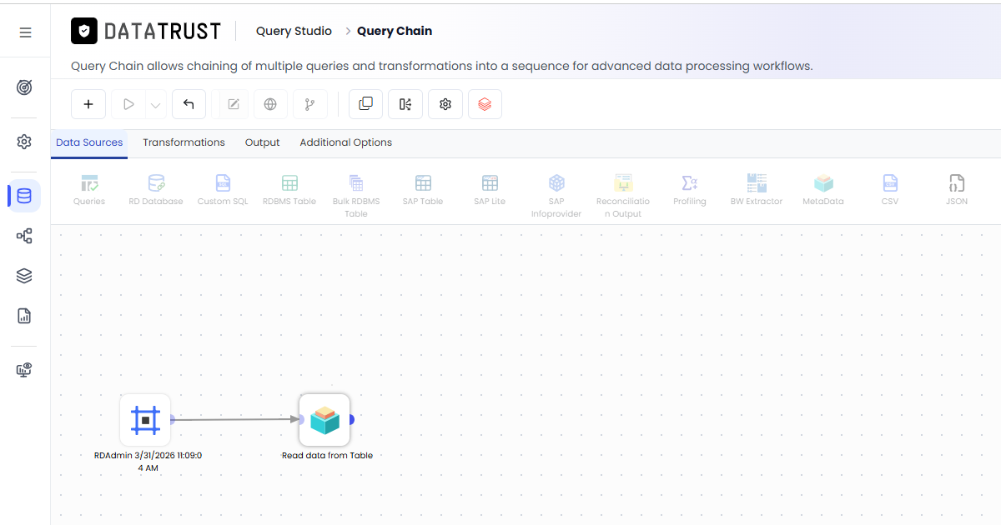Add a new item with the plus button
The height and width of the screenshot is (525, 1001).
point(88,104)
